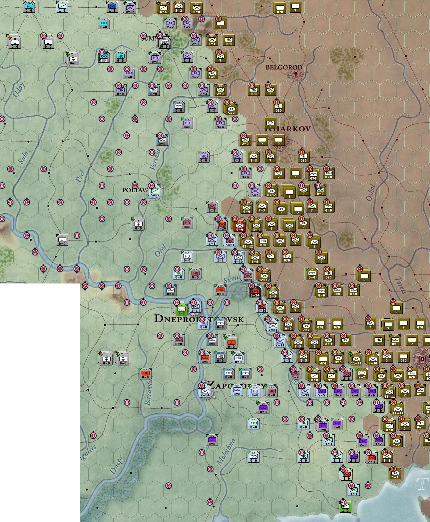Select the orange xxxx HQ counter near Bazavluk

click(x=146, y=373)
